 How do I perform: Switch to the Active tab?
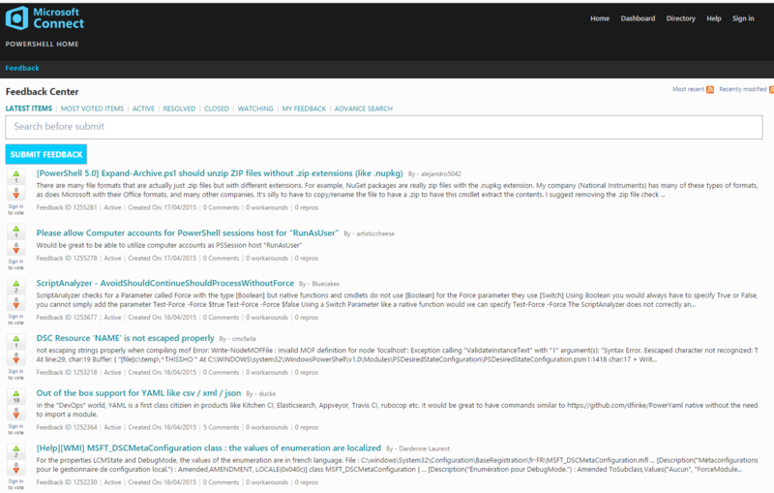[143, 108]
